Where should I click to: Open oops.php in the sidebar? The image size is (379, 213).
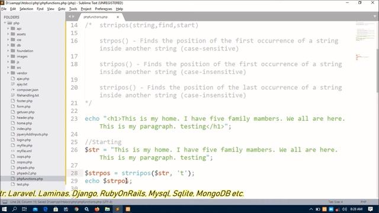(24, 156)
